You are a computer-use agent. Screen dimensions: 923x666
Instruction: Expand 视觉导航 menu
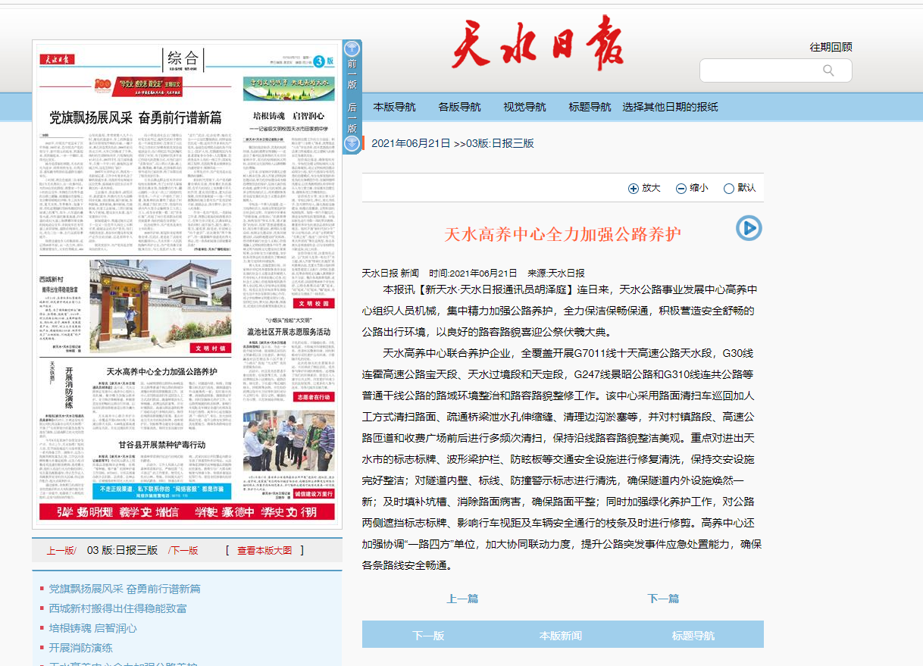(x=524, y=107)
